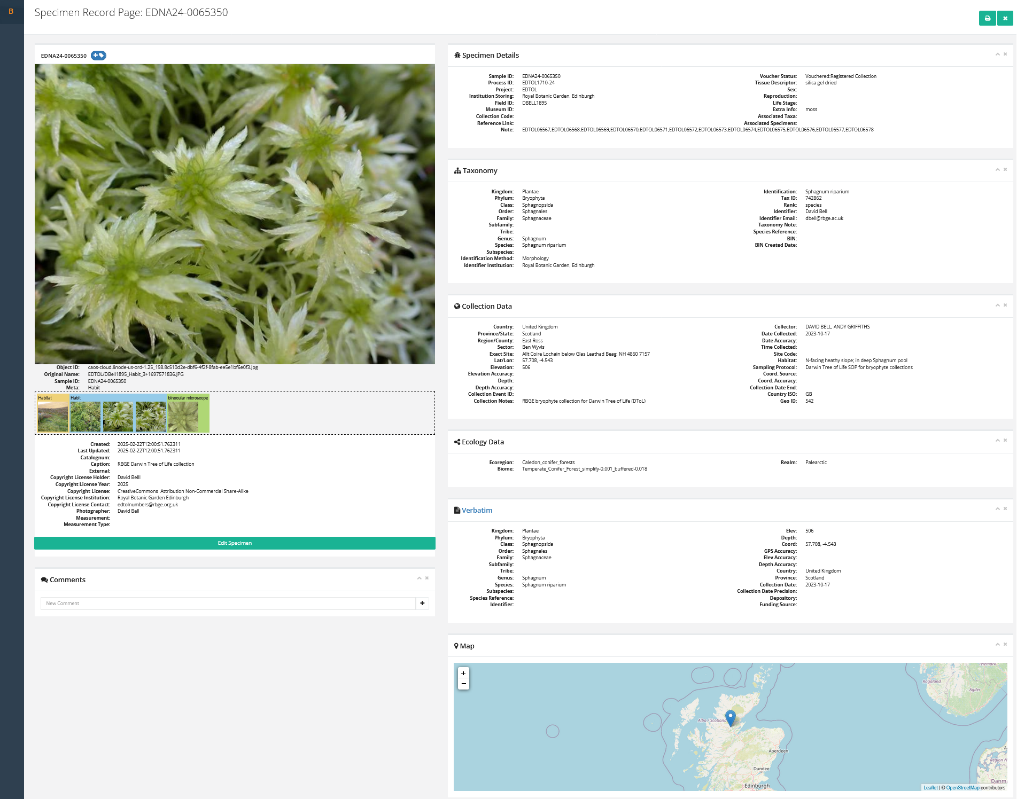Click the Sampling Protocol value in Collection Data
Image resolution: width=1017 pixels, height=799 pixels.
pyautogui.click(x=859, y=367)
